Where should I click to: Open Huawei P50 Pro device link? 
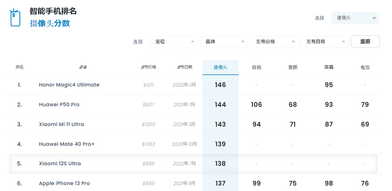pos(59,105)
